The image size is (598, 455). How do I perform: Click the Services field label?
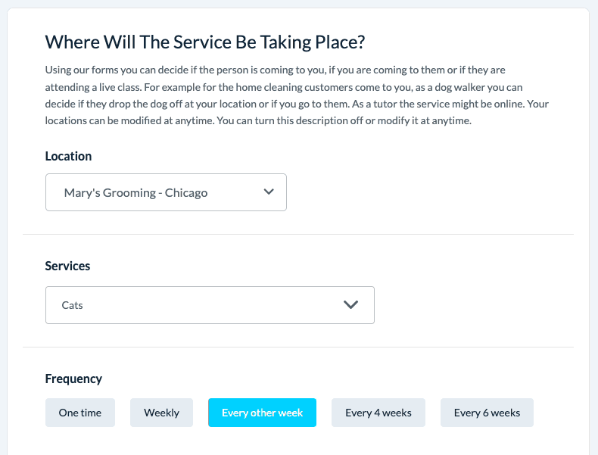pyautogui.click(x=67, y=266)
